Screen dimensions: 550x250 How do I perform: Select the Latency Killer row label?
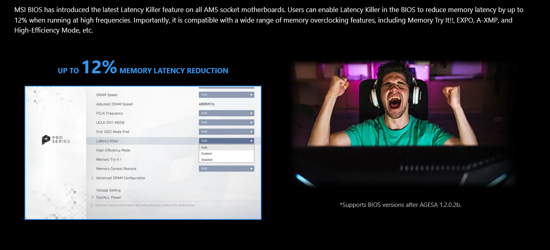[107, 141]
